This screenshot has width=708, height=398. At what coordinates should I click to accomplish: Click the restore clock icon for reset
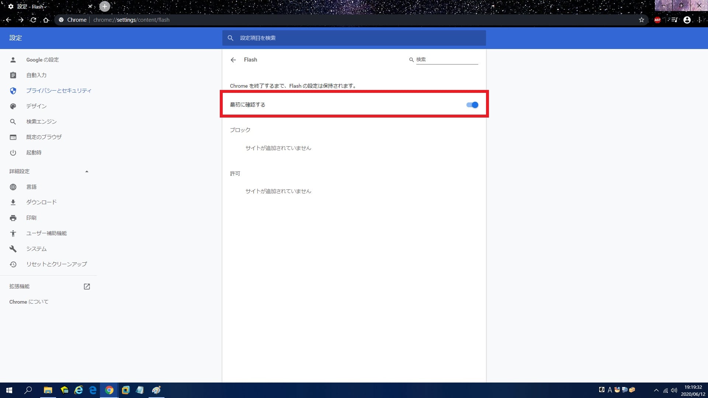[x=13, y=264]
